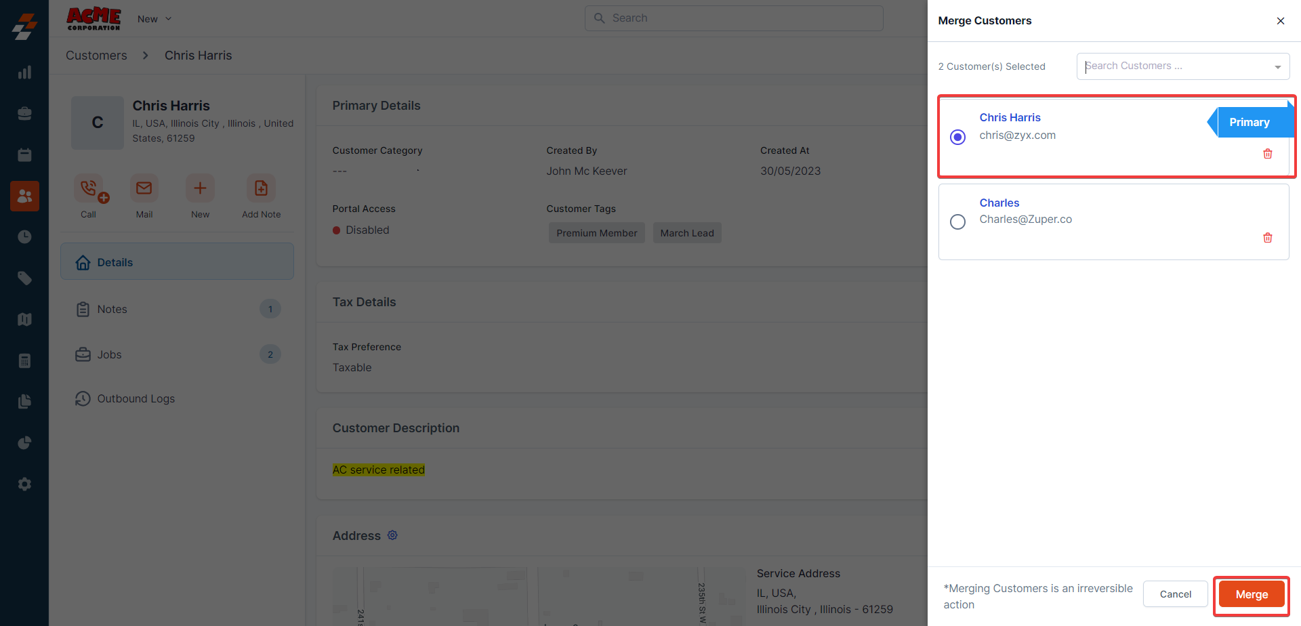The height and width of the screenshot is (626, 1301).
Task: Expand the Search Customers dropdown arrow
Action: click(1277, 66)
